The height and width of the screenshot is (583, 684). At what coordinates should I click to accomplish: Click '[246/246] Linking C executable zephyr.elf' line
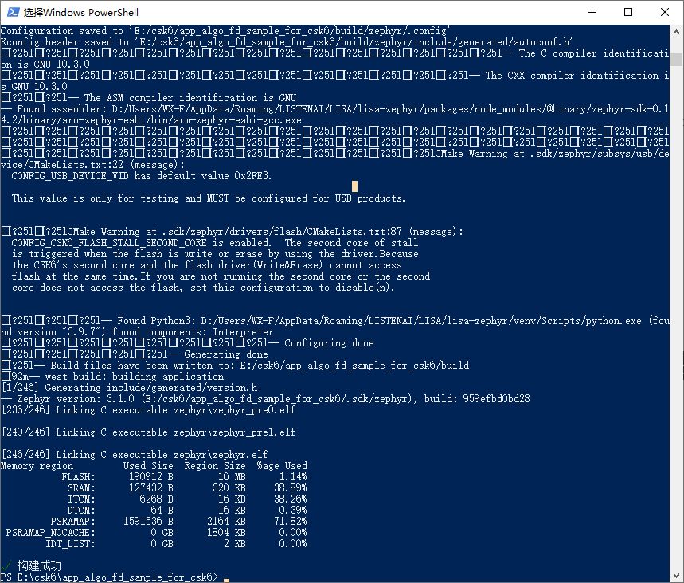tap(135, 455)
